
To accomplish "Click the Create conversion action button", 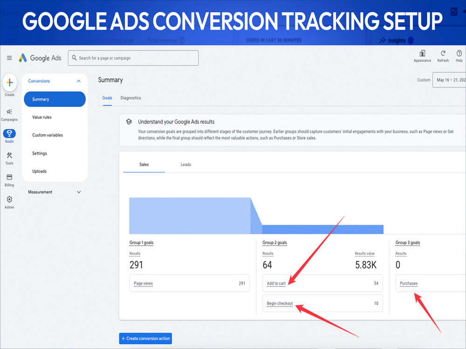I will point(145,338).
